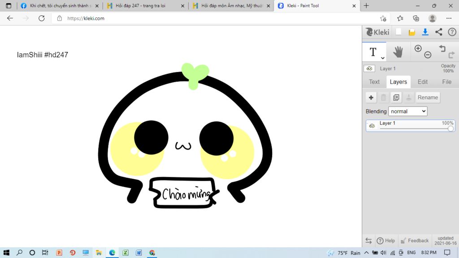Switch to the Layers tab
This screenshot has height=258, width=459.
[x=398, y=82]
